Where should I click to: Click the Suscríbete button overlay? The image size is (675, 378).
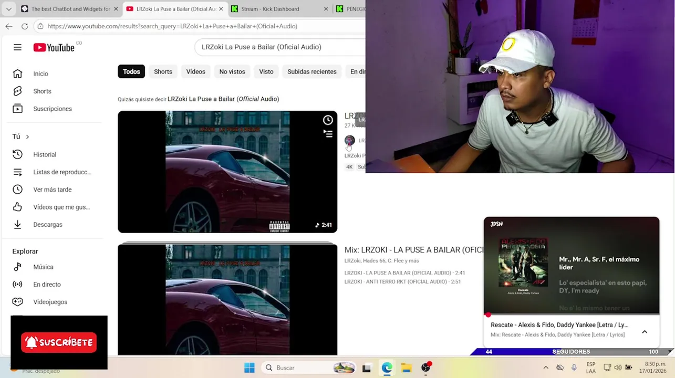(59, 342)
